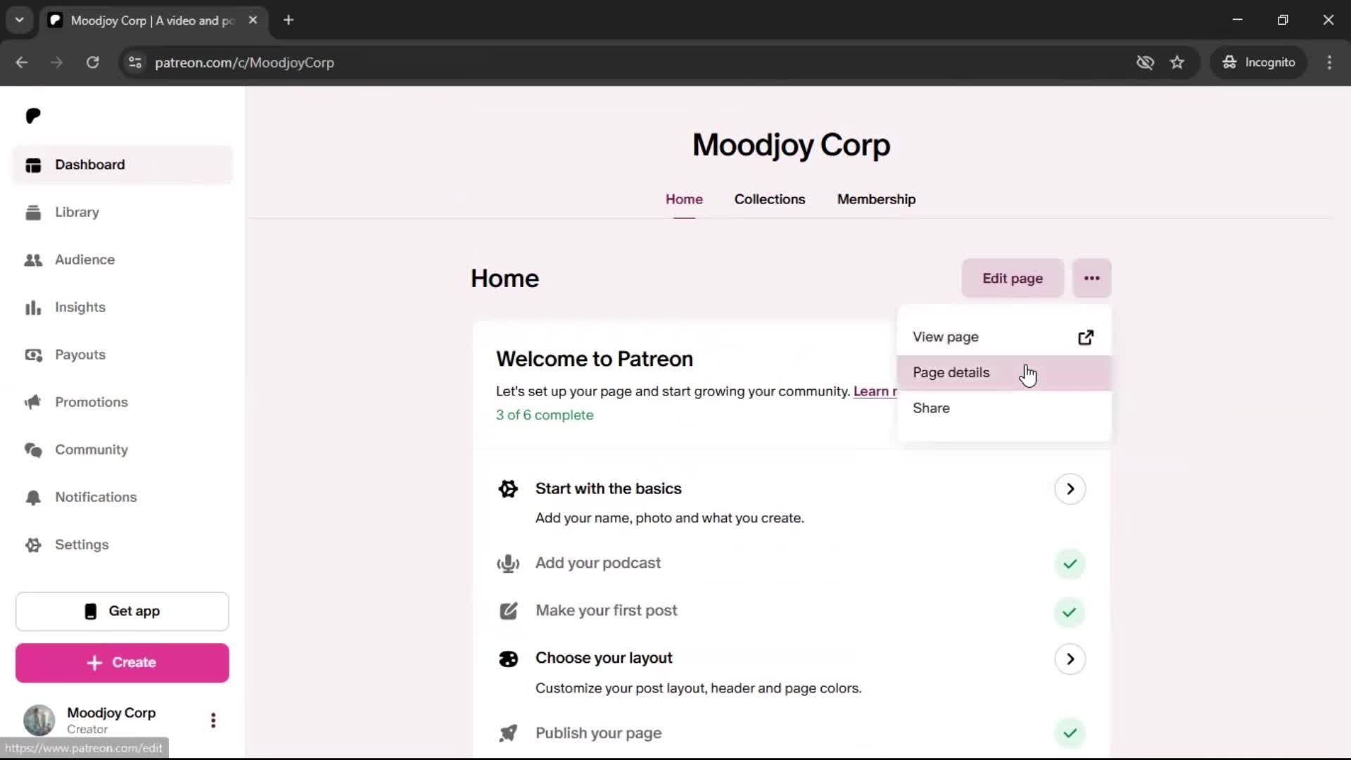The image size is (1351, 760).
Task: Open the Payouts page
Action: click(122, 355)
